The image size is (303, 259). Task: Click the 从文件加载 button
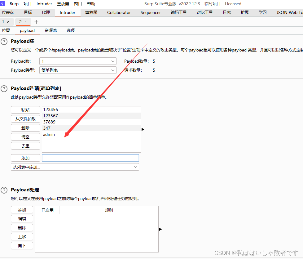[25, 119]
